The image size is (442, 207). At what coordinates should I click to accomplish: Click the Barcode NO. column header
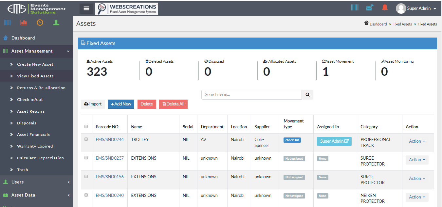pyautogui.click(x=107, y=127)
